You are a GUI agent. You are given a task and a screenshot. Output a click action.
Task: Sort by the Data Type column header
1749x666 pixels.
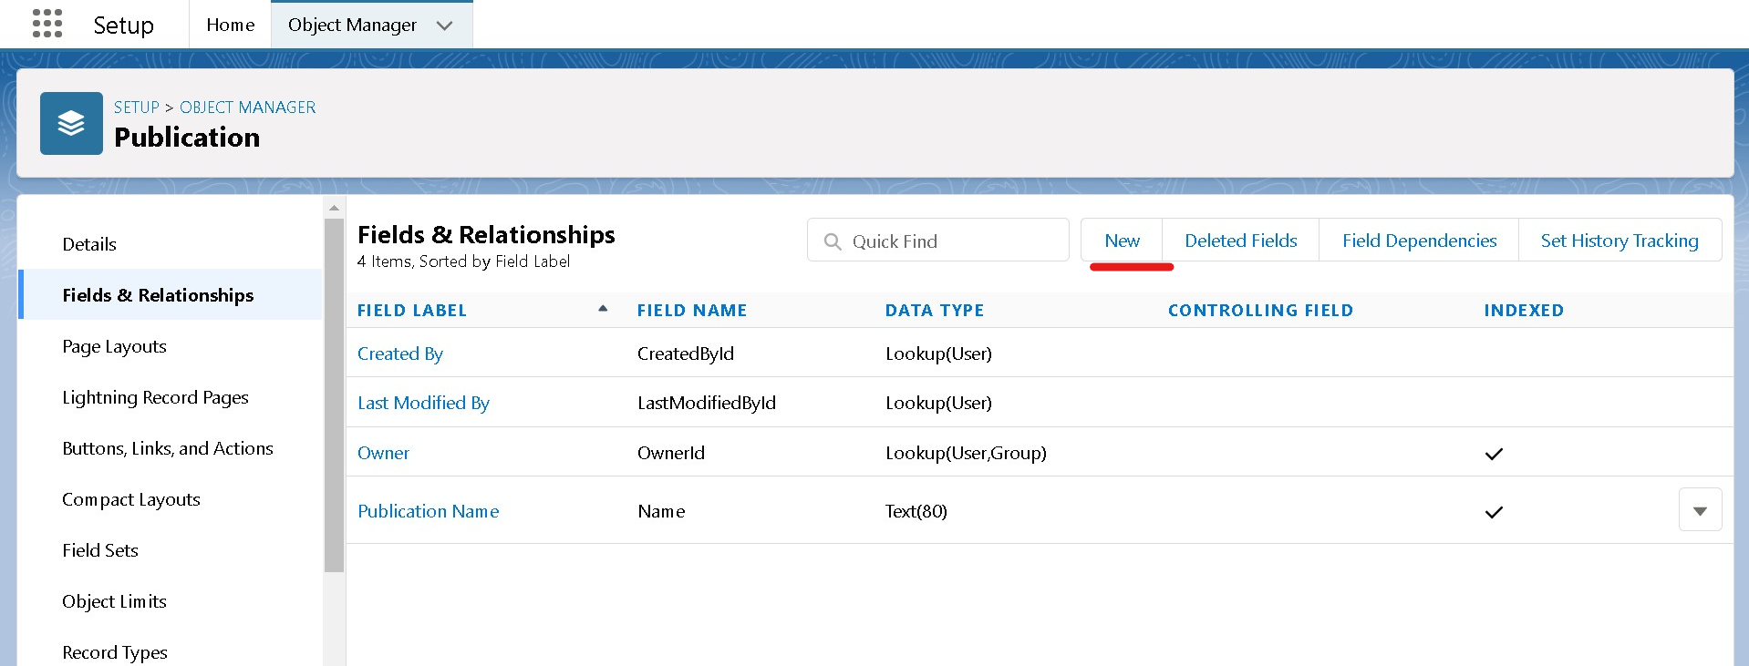click(935, 311)
